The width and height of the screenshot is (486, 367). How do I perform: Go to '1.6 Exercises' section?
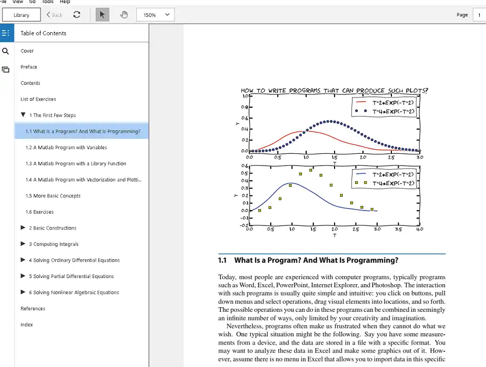tap(39, 212)
